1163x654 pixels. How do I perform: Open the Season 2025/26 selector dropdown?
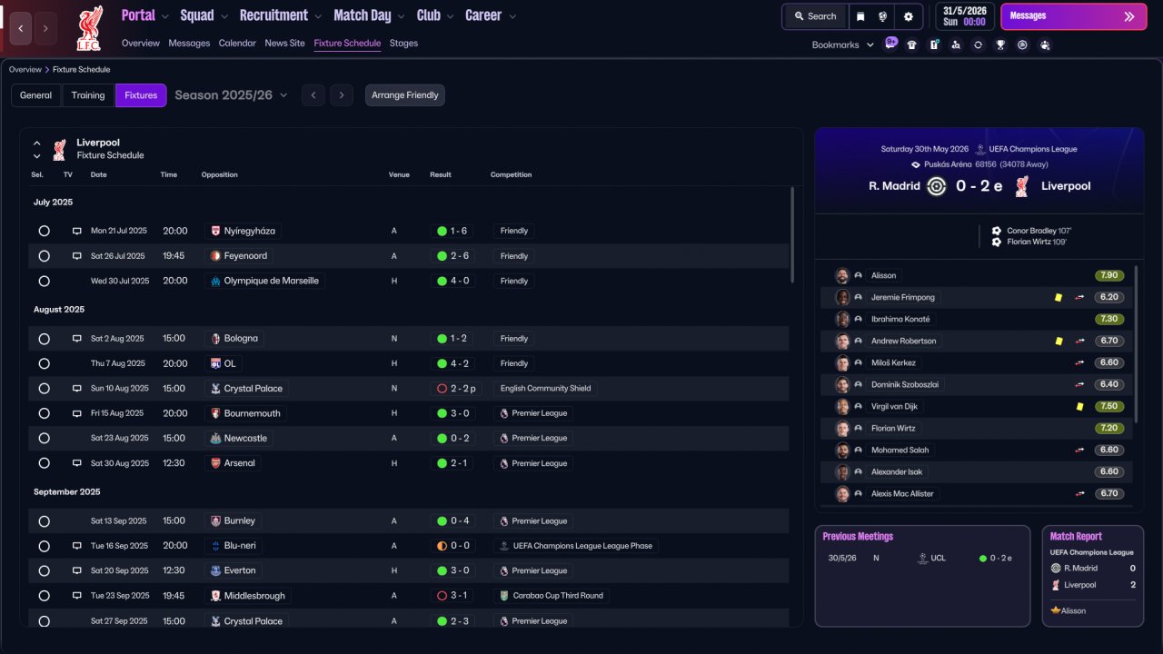231,95
